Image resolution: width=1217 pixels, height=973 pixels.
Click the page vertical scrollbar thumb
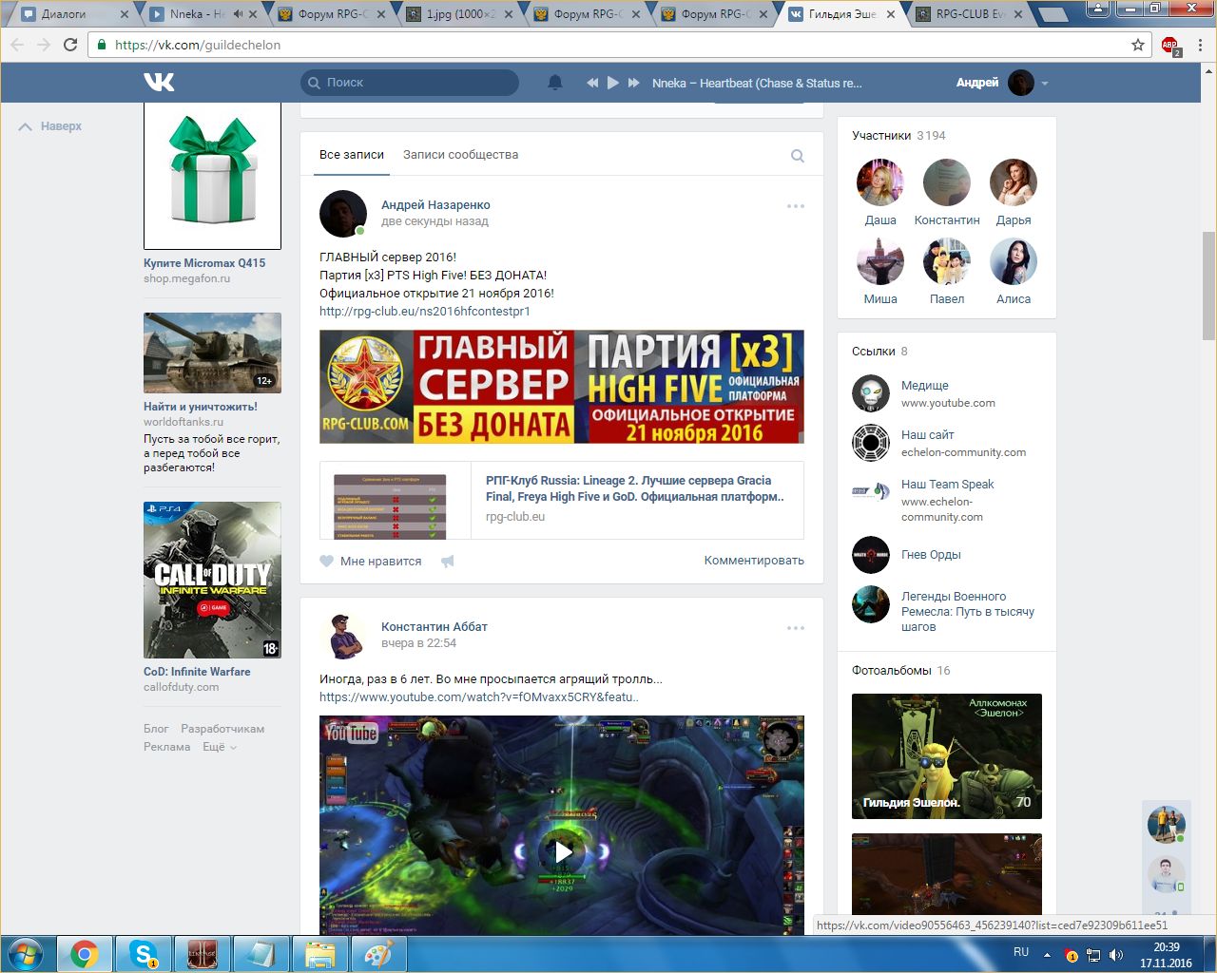pos(1208,285)
